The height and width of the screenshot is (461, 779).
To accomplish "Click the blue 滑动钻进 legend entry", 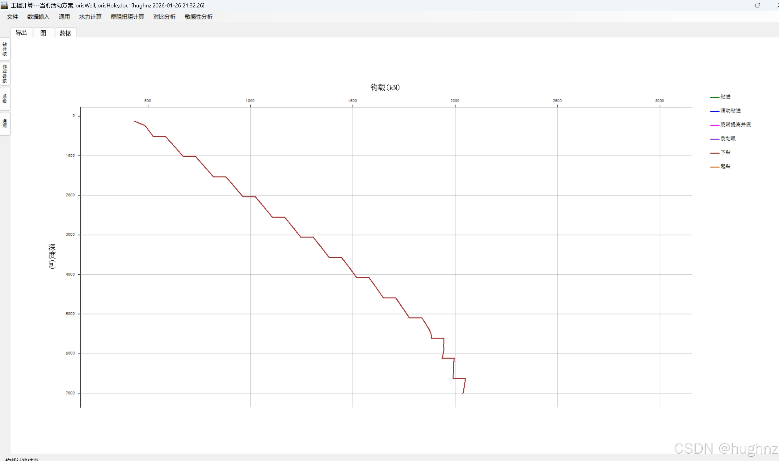I will [730, 111].
